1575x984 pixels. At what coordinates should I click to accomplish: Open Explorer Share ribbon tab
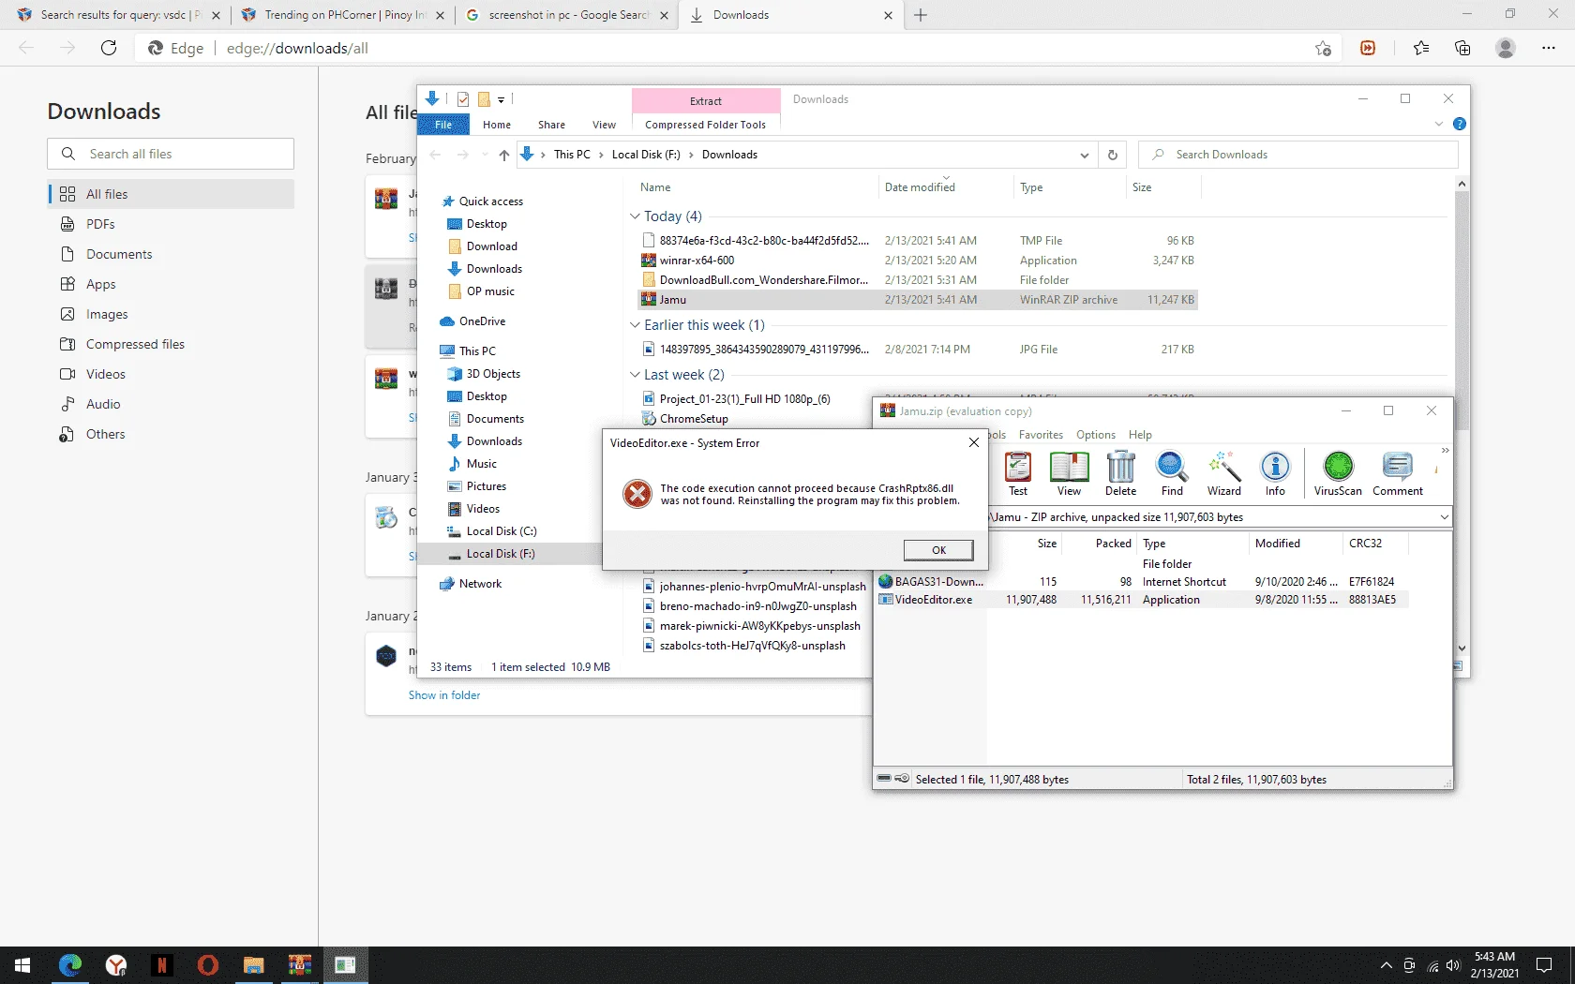pyautogui.click(x=551, y=125)
